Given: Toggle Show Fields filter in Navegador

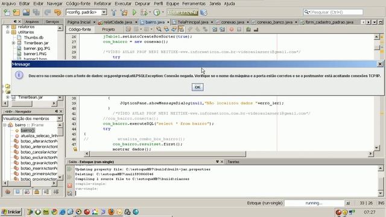Looking at the screenshot, I should [17, 192].
